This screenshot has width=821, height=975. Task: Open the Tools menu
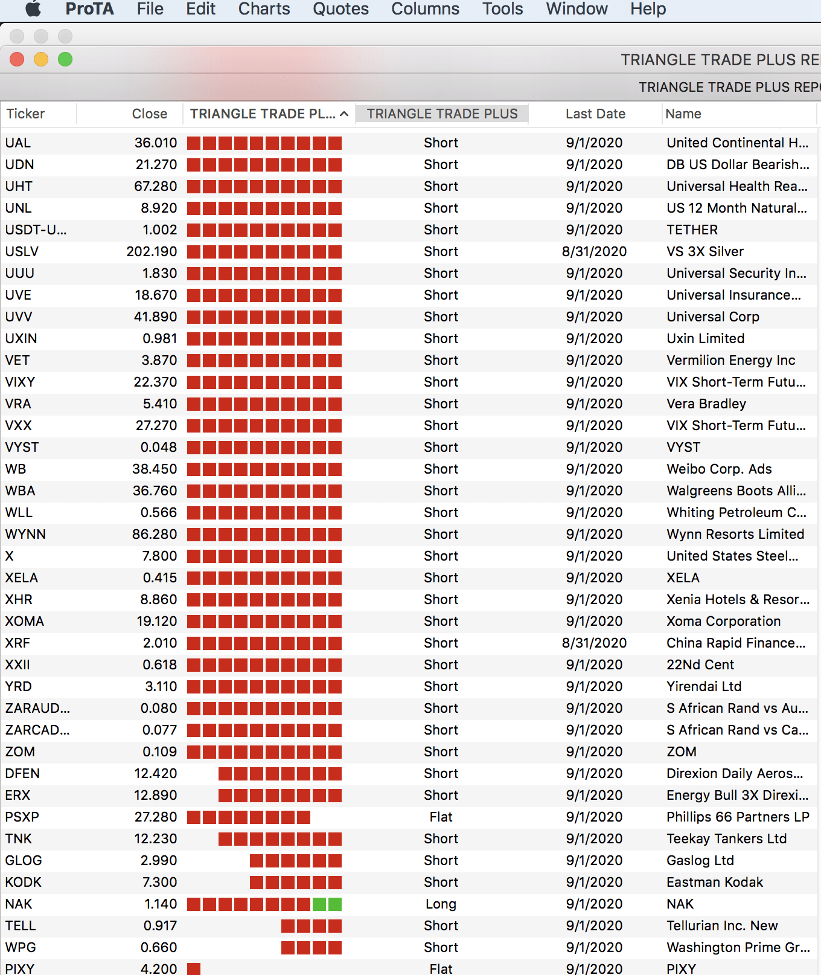pyautogui.click(x=503, y=9)
